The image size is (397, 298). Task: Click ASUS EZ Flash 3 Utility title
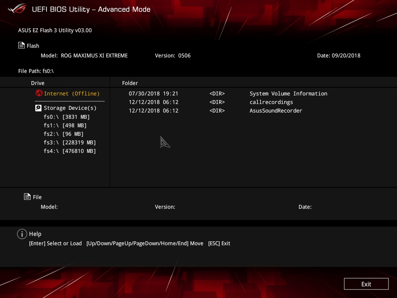pos(55,30)
